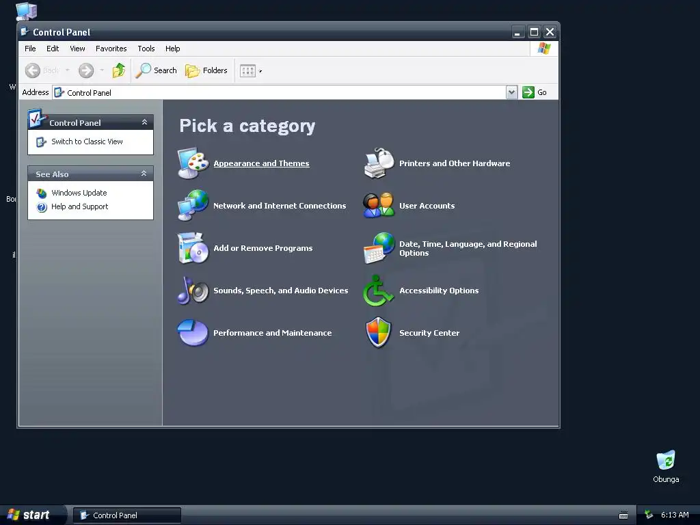Screen dimensions: 700x525
Task: Open the User Accounts link
Action: [427, 206]
